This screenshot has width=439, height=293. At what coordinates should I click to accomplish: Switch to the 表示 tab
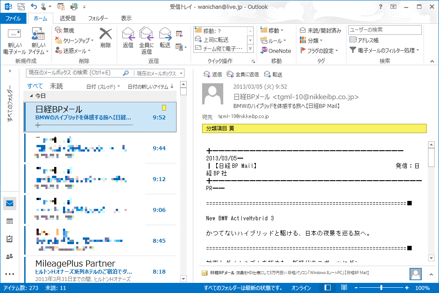[126, 18]
